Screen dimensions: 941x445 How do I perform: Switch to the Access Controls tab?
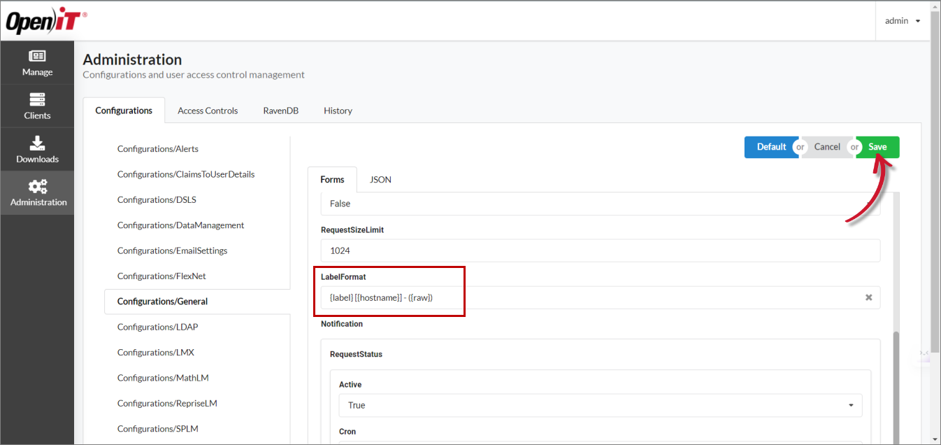point(208,111)
